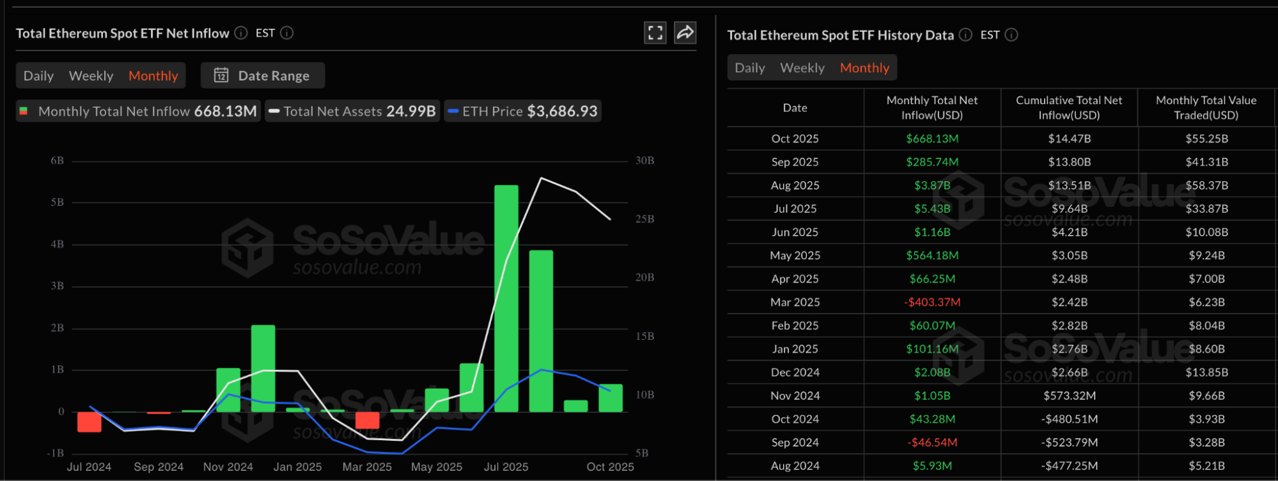Click Monthly Total Value Traded column header
Viewport: 1278px width, 481px height.
(1206, 107)
